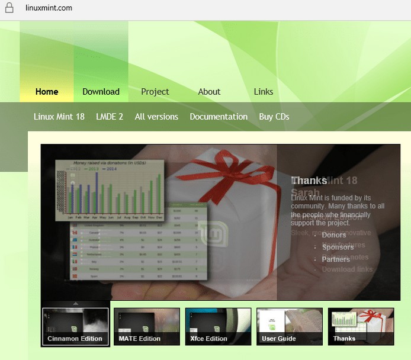The height and width of the screenshot is (360, 411).
Task: Select the MATE Edition thumbnail
Action: 147,326
